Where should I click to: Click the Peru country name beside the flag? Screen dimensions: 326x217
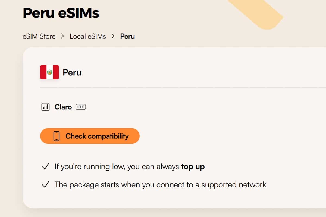coord(72,72)
